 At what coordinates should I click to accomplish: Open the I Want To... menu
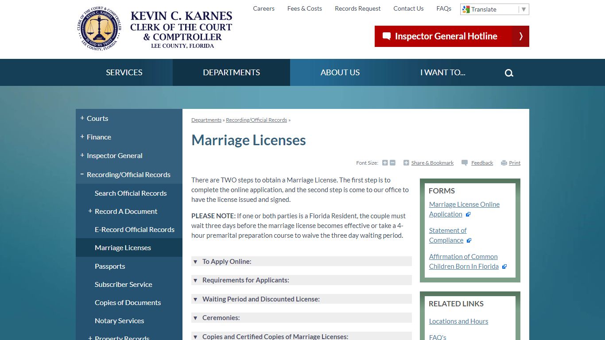coord(443,73)
